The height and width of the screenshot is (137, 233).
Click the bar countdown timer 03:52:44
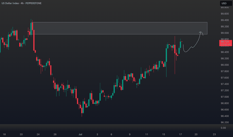coord(226,44)
